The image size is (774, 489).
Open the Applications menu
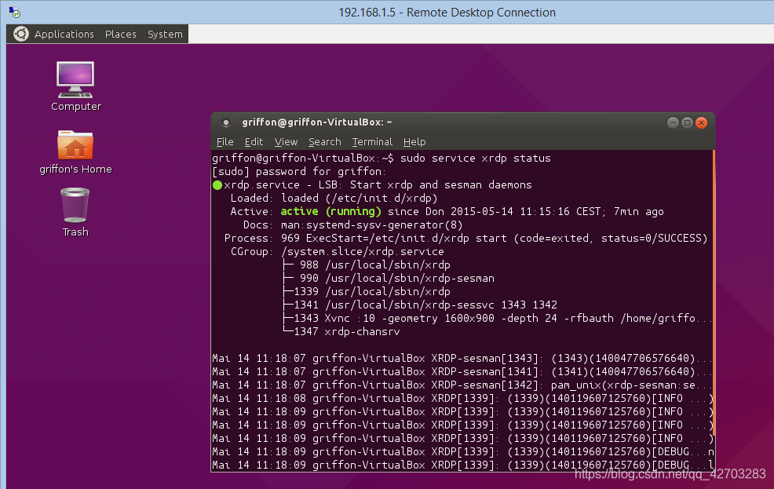click(64, 34)
